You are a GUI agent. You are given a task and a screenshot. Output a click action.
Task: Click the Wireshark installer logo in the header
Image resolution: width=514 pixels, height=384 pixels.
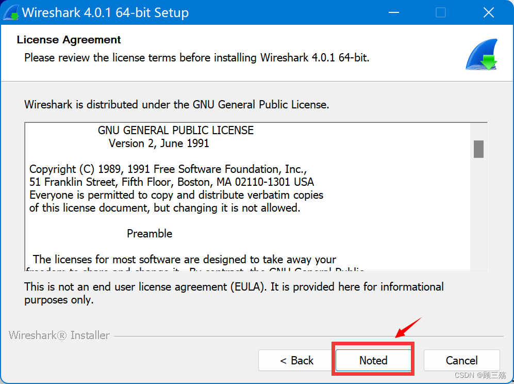[482, 55]
